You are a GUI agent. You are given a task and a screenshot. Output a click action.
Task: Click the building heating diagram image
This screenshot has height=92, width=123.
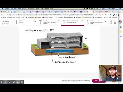click(x=60, y=44)
